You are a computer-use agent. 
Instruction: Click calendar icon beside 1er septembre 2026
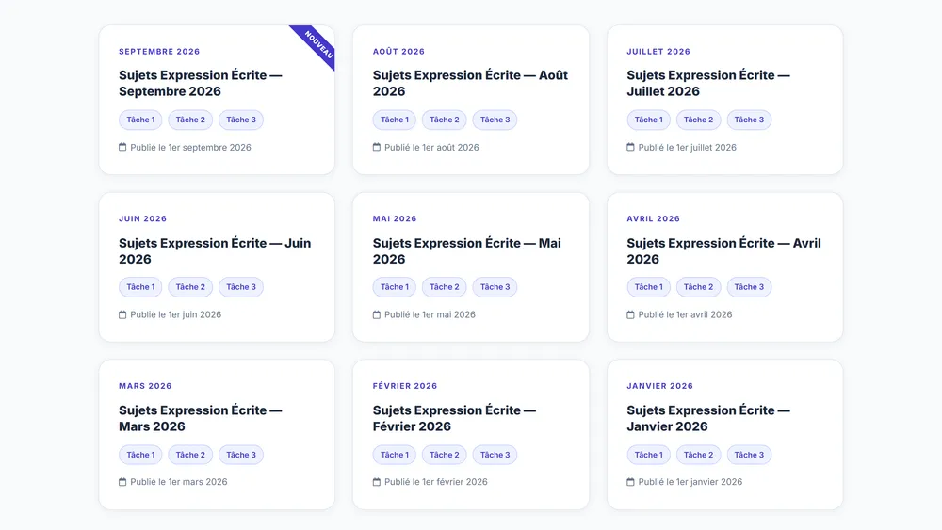[x=122, y=147]
